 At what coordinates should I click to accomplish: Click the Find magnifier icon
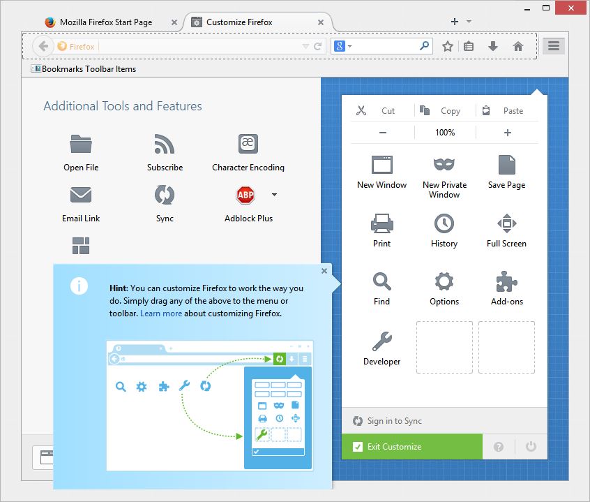click(382, 281)
